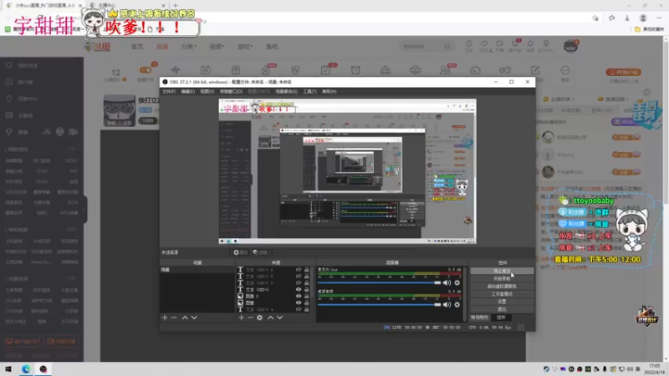Adjust the 麦克风/Aux volume slider
This screenshot has height=376, width=669.
379,282
